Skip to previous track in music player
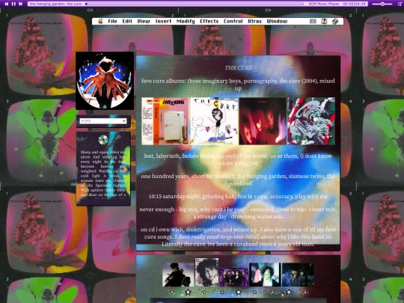The height and width of the screenshot is (303, 404). coord(7,4)
